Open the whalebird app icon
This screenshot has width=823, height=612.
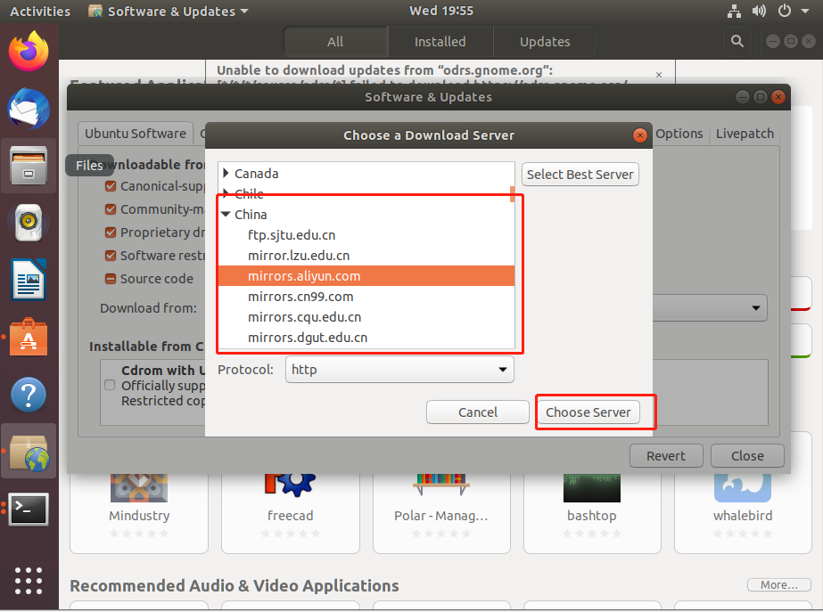pos(743,487)
